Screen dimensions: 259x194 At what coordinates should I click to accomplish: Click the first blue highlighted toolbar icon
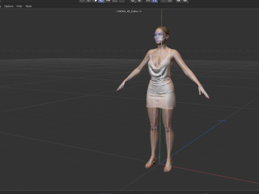(101, 1)
